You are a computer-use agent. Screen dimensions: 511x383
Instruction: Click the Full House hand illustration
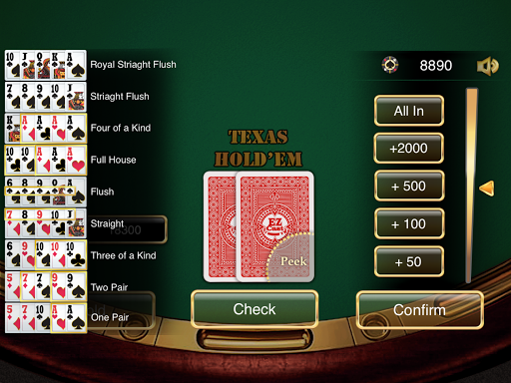click(x=46, y=160)
